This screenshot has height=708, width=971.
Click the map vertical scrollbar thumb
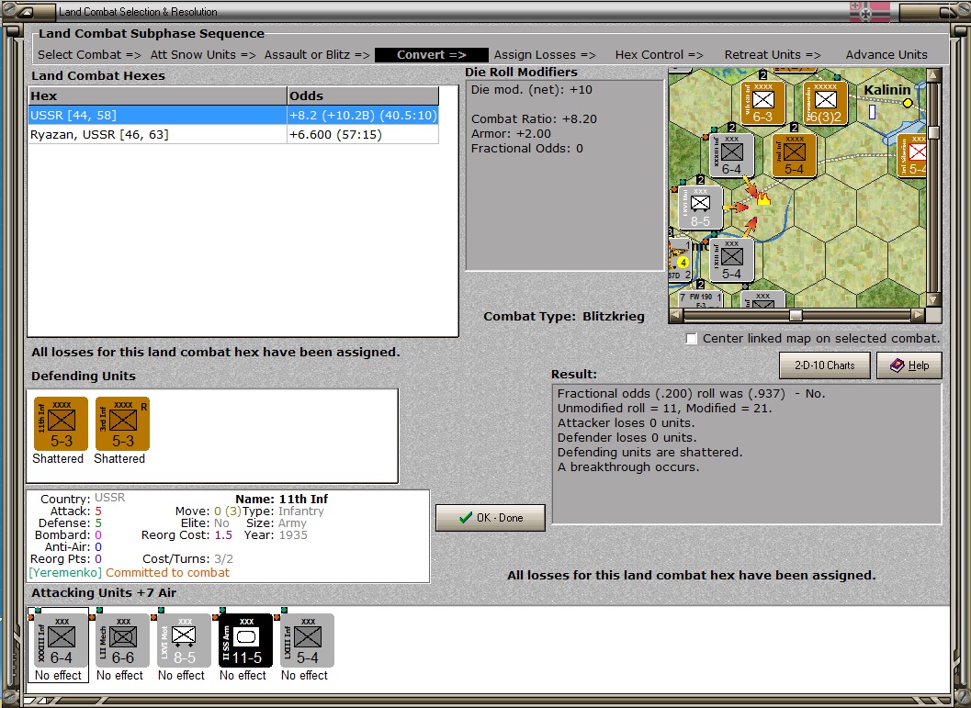point(934,132)
